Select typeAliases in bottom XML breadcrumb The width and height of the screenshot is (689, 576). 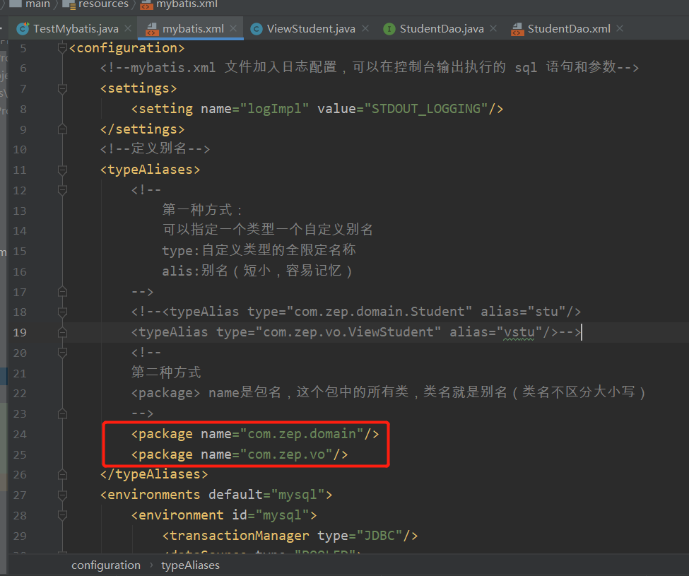(190, 565)
